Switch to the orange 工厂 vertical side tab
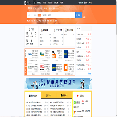 pyautogui.click(x=26, y=62)
